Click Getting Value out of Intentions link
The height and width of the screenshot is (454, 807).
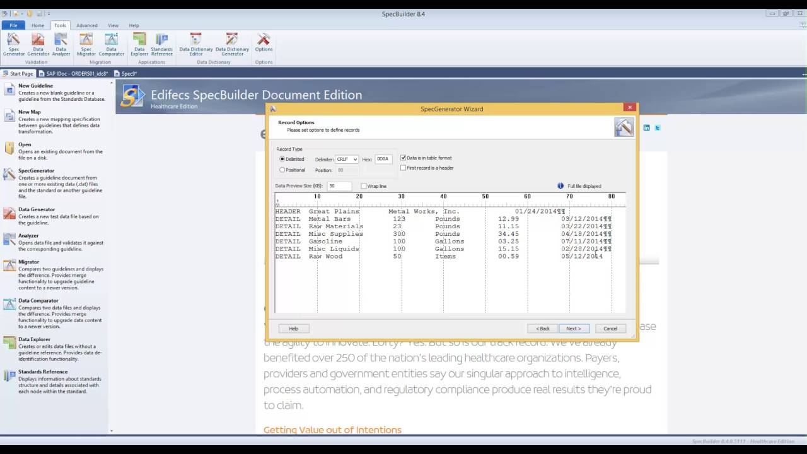(x=332, y=430)
